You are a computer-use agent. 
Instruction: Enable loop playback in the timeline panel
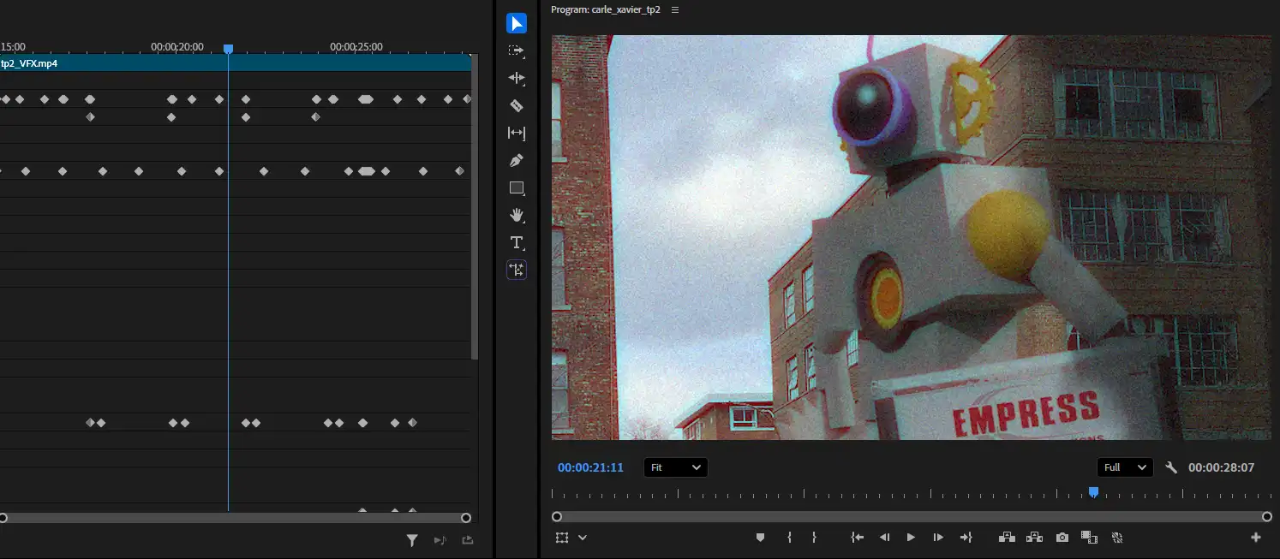440,540
